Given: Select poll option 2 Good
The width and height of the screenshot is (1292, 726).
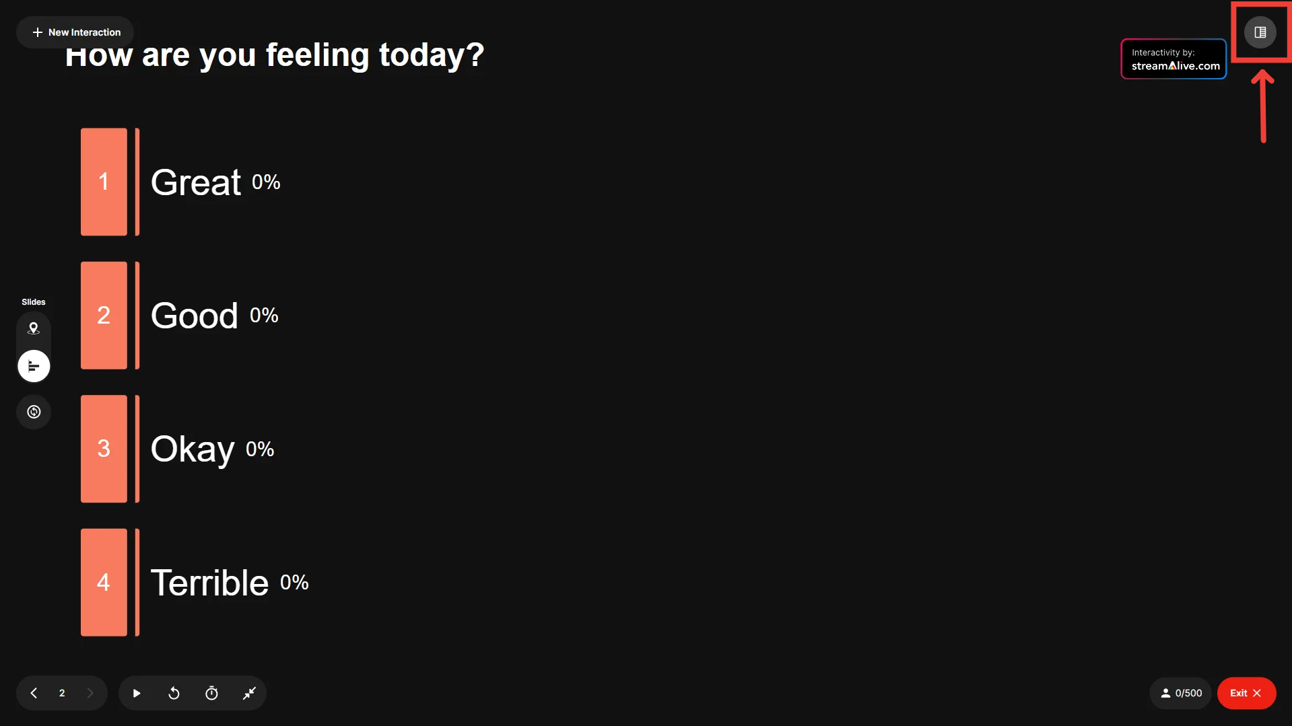Looking at the screenshot, I should click(195, 316).
